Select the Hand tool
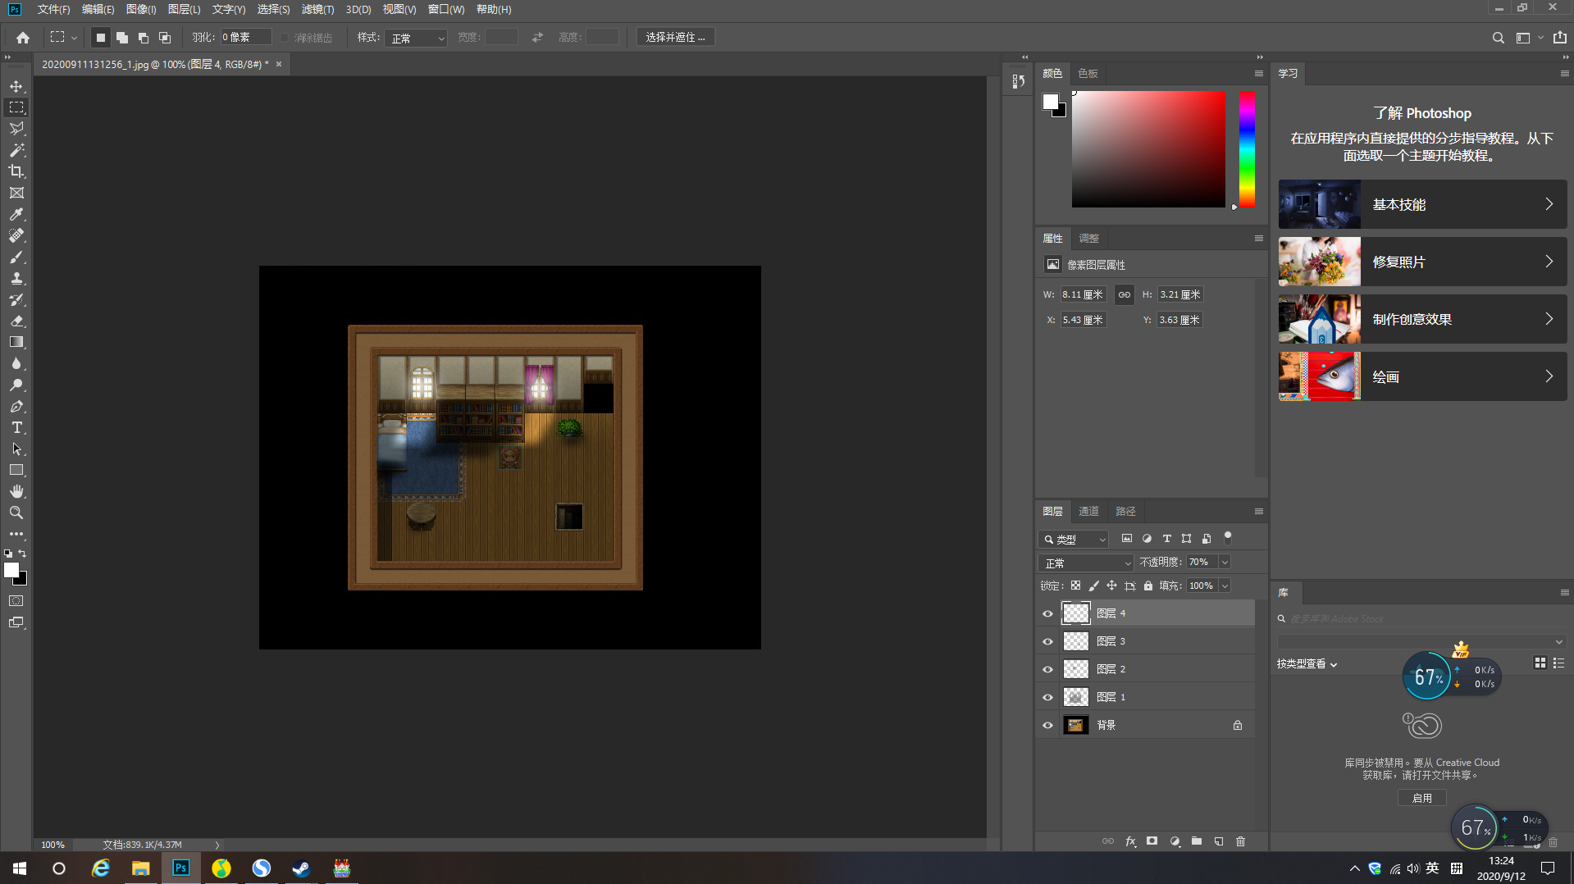This screenshot has width=1574, height=884. 16,491
